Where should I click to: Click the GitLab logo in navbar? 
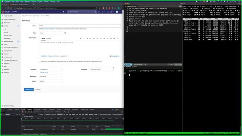3,12
